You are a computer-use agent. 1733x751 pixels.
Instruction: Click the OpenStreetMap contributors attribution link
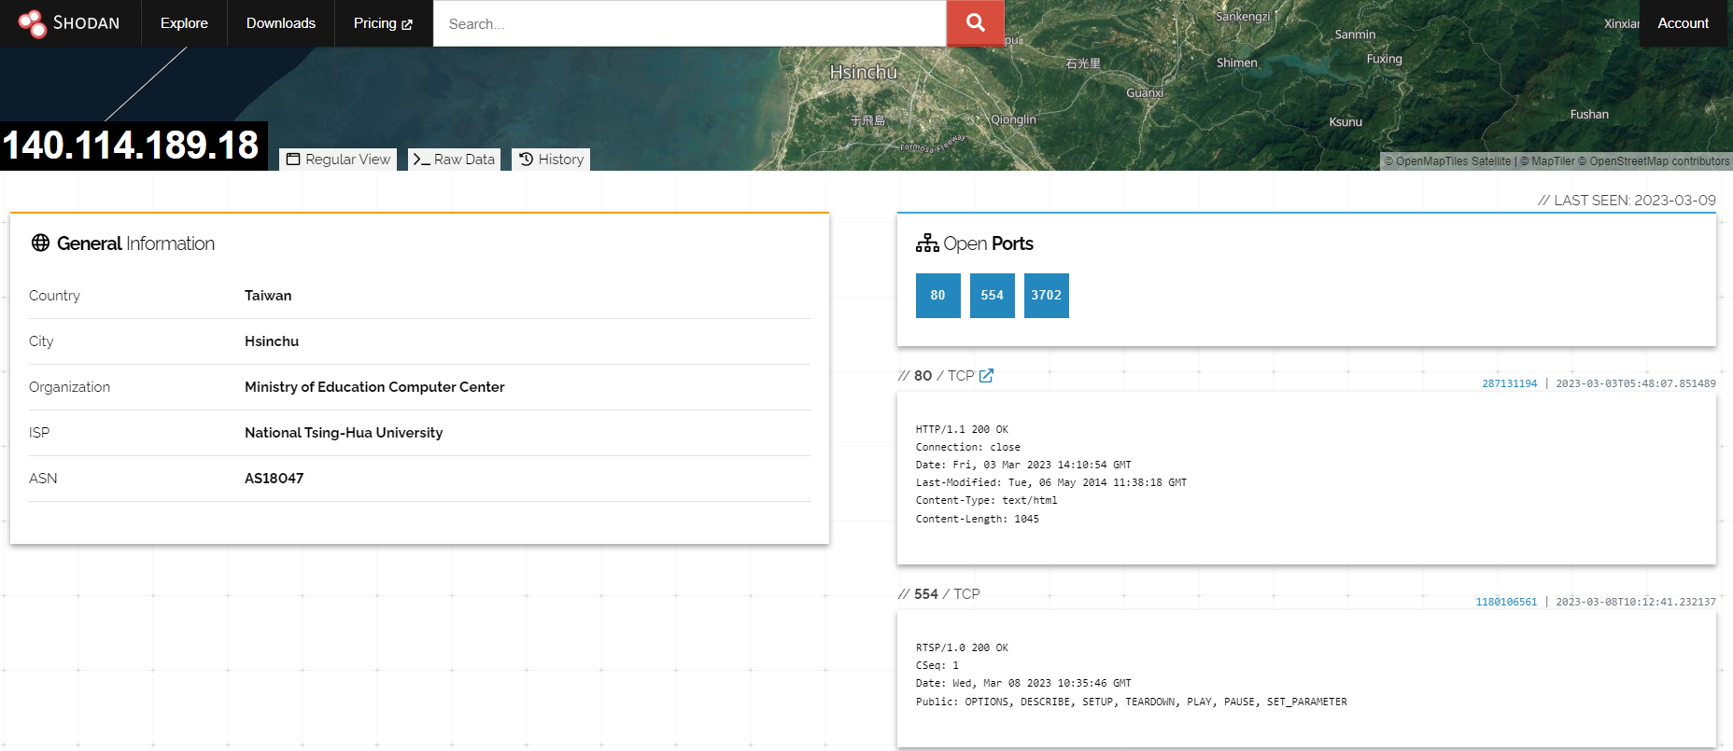[x=1654, y=161]
